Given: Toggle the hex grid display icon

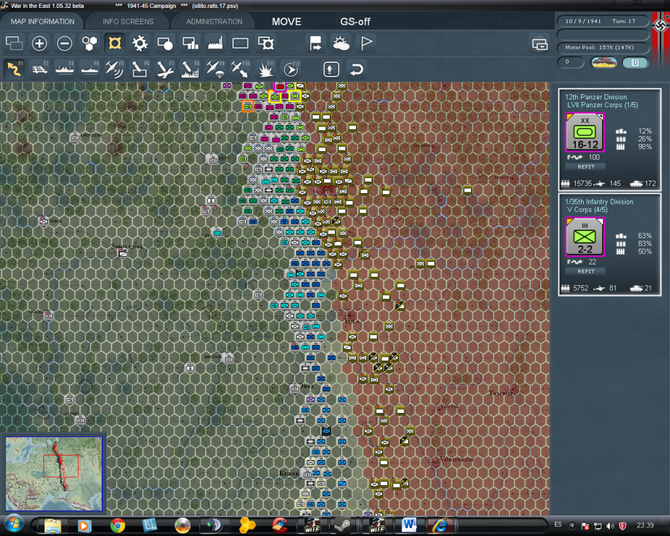Looking at the screenshot, I should tap(89, 43).
